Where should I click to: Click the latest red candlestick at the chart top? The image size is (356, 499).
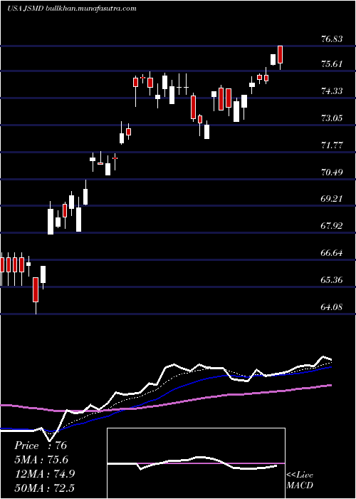[x=280, y=54]
